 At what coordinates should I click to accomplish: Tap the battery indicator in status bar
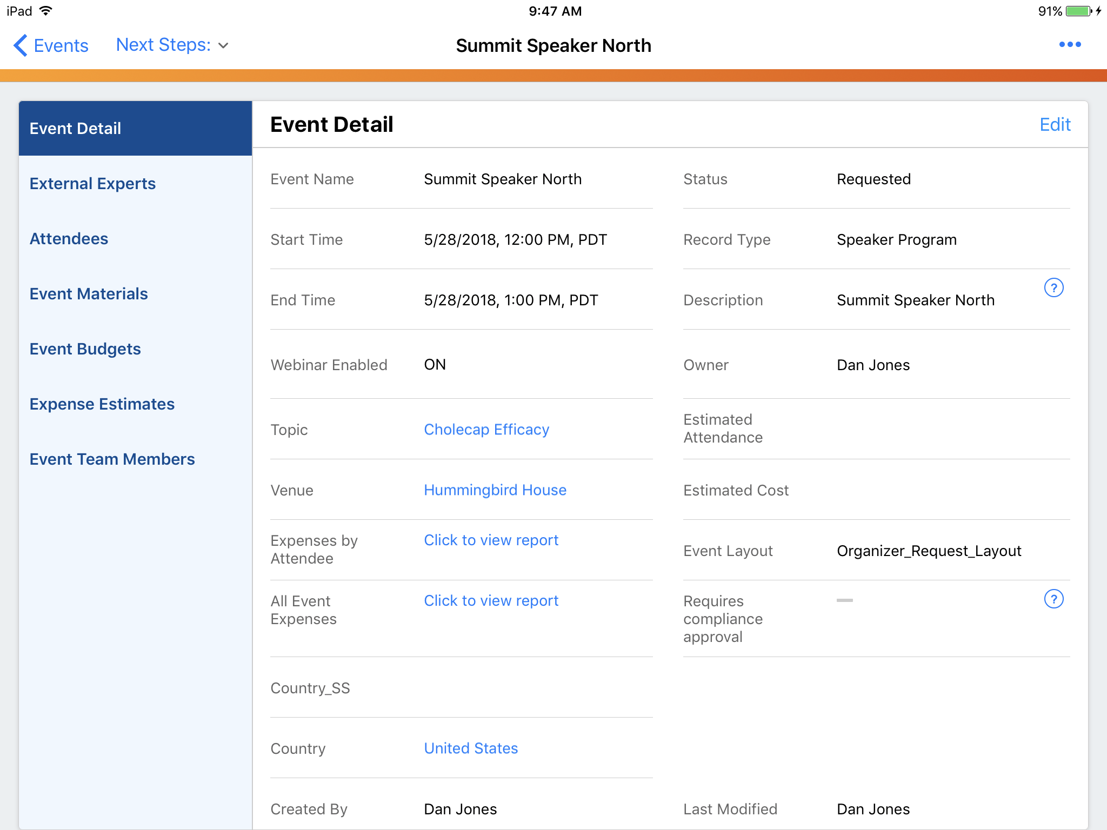click(1078, 11)
